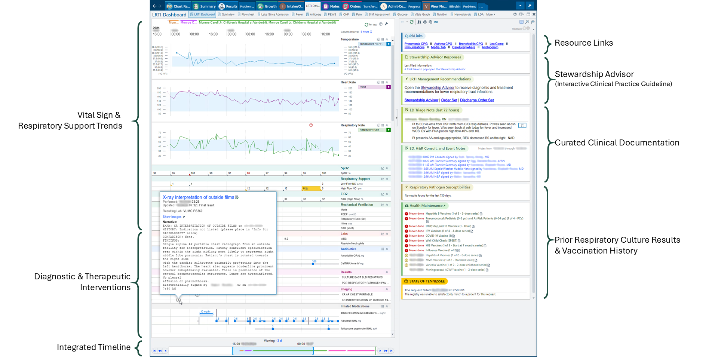Collapse the Imaging section

pyautogui.click(x=387, y=289)
